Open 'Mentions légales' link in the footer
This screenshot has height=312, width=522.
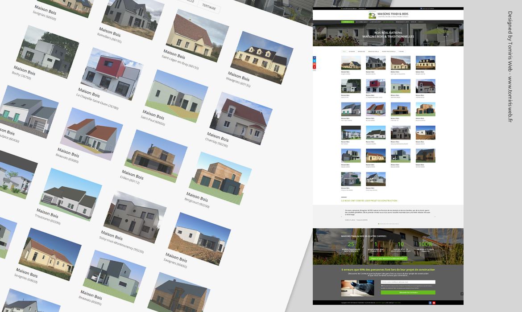381,303
